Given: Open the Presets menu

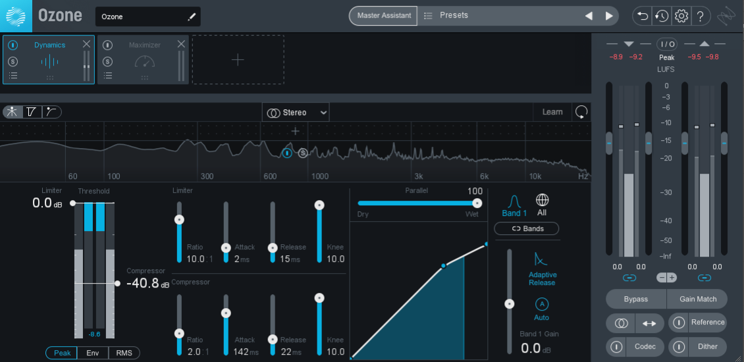Looking at the screenshot, I should point(454,15).
